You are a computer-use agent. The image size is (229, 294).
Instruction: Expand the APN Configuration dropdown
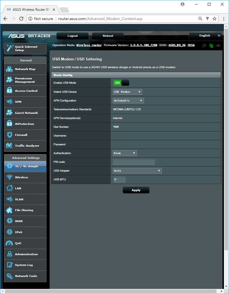coord(128,101)
